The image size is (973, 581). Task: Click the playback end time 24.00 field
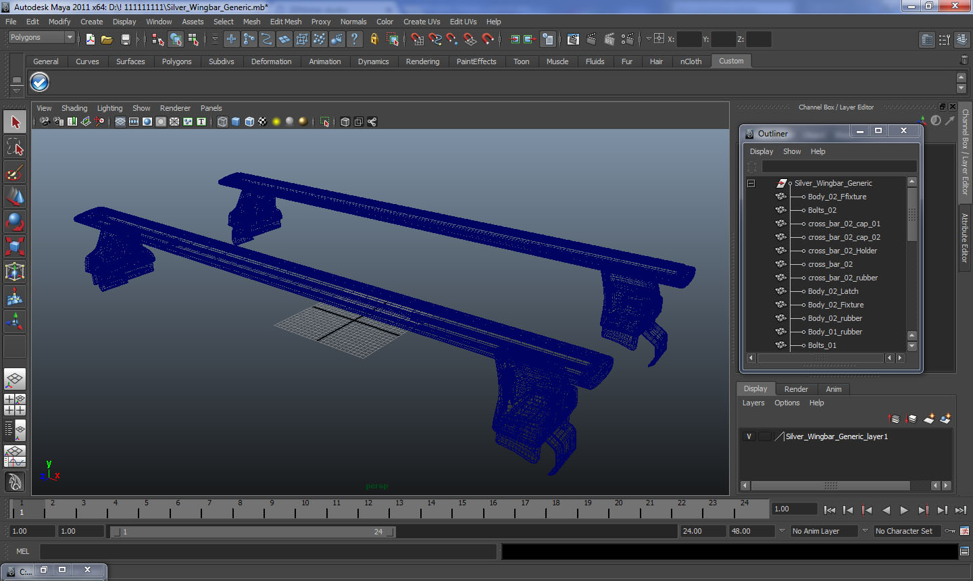[703, 531]
